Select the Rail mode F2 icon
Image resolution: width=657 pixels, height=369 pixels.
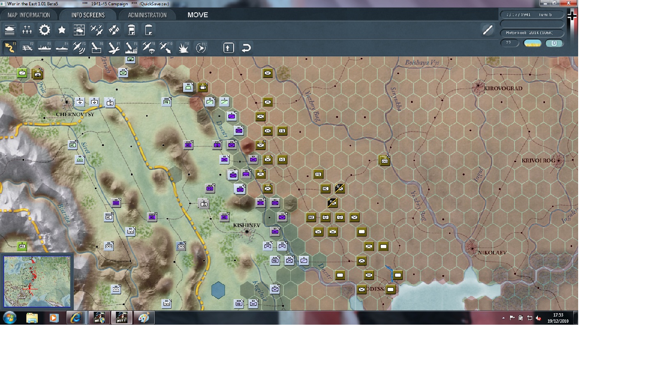point(27,48)
